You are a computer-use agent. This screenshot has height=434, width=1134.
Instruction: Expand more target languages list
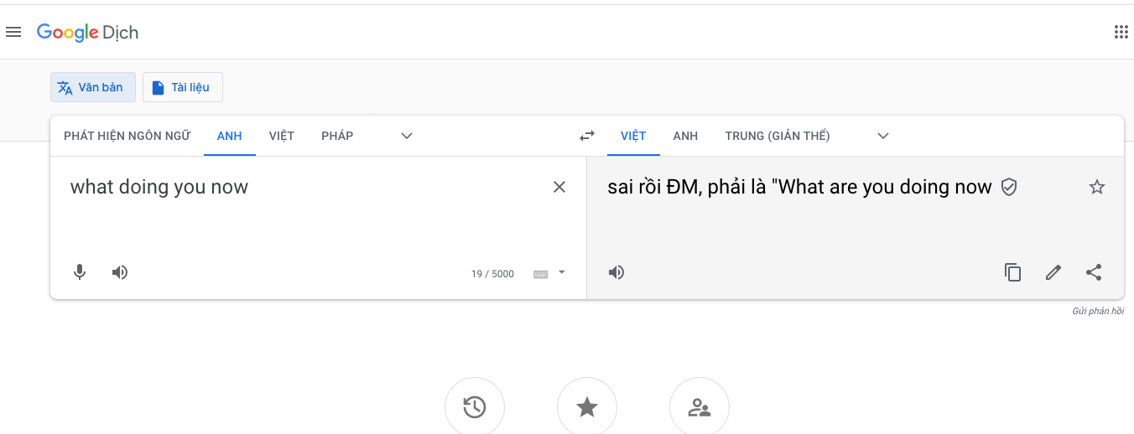coord(882,136)
